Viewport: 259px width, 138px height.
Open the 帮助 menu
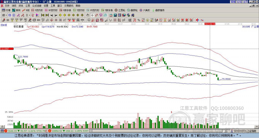(78, 6)
